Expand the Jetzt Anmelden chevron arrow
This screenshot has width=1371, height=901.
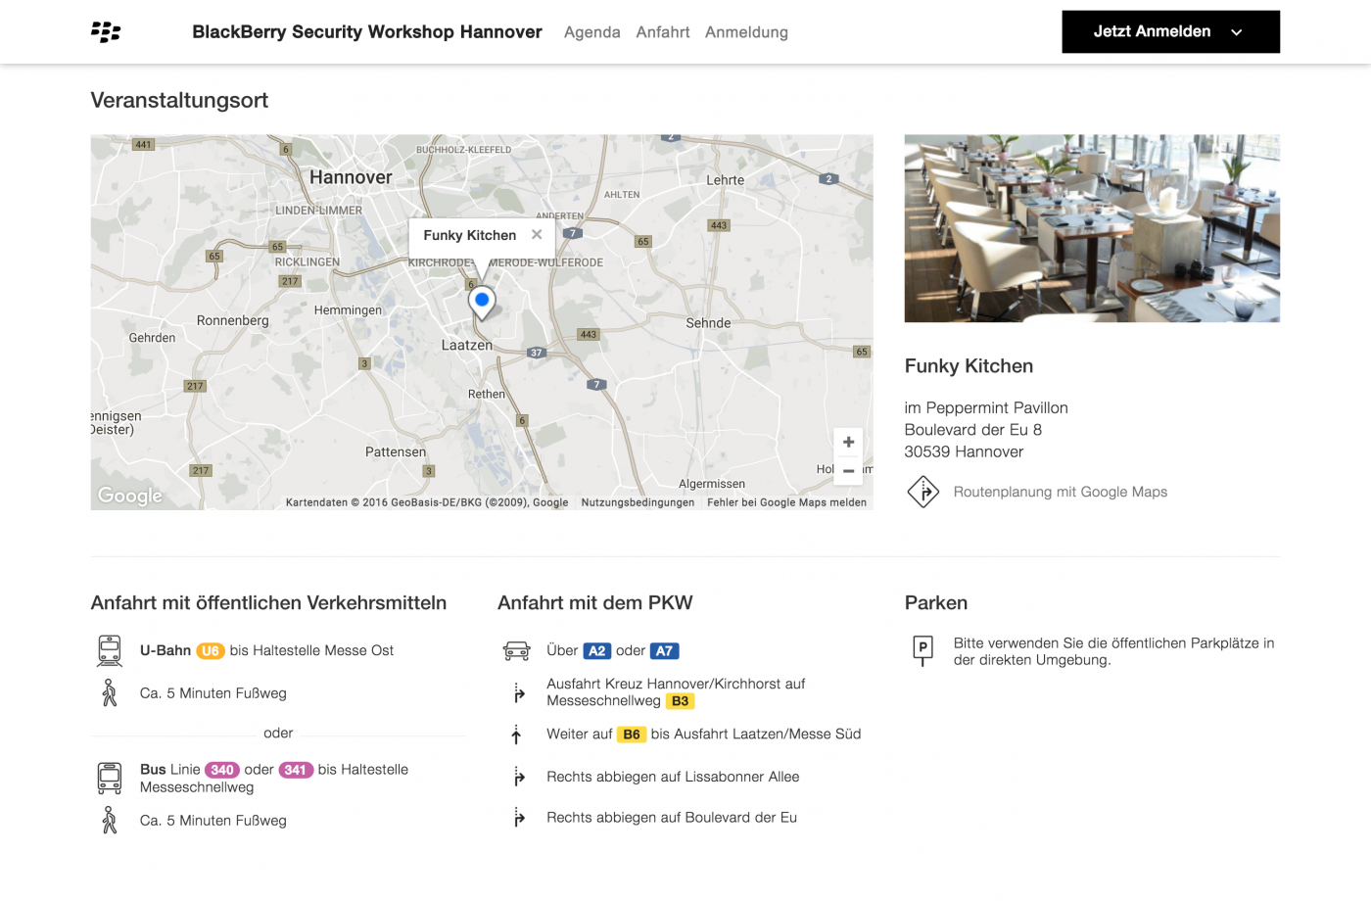coord(1237,32)
